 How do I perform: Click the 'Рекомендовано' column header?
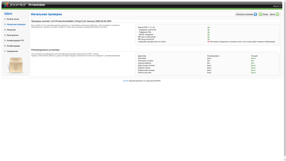tap(213, 56)
